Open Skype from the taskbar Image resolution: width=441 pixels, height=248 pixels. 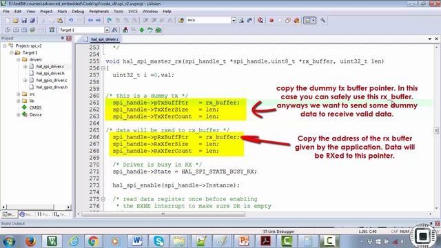coord(158,241)
